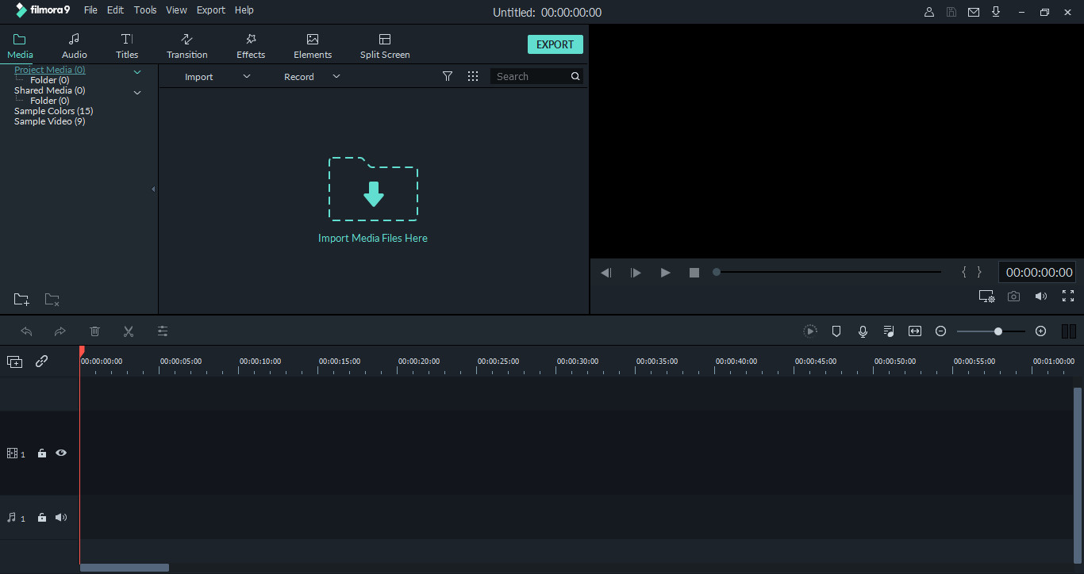Viewport: 1084px width, 574px height.
Task: Open the filter funnel icon in media panel
Action: pyautogui.click(x=448, y=76)
